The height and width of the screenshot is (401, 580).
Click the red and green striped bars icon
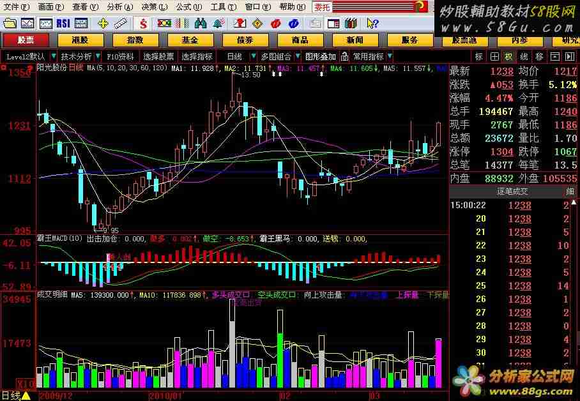[182, 24]
